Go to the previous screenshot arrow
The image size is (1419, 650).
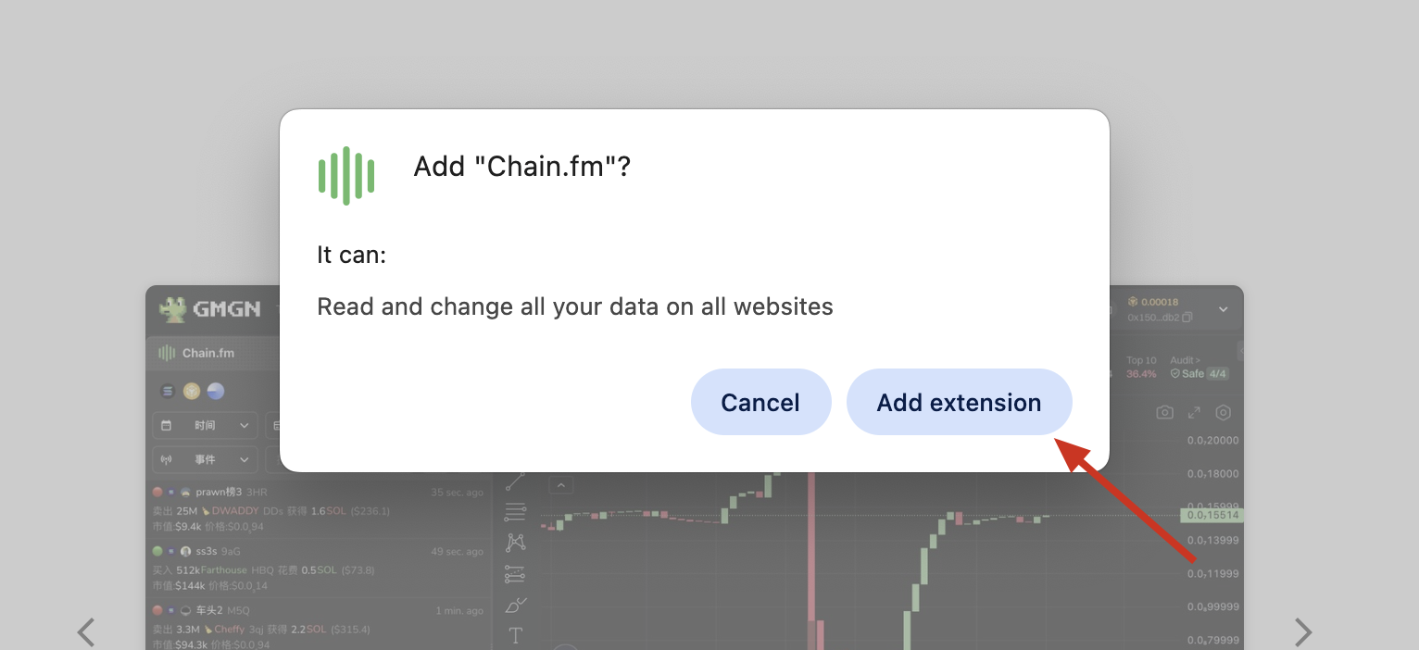(86, 632)
